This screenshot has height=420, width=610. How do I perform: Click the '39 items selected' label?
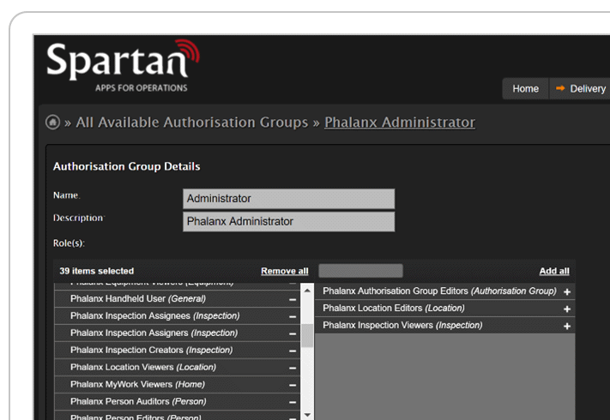click(96, 271)
